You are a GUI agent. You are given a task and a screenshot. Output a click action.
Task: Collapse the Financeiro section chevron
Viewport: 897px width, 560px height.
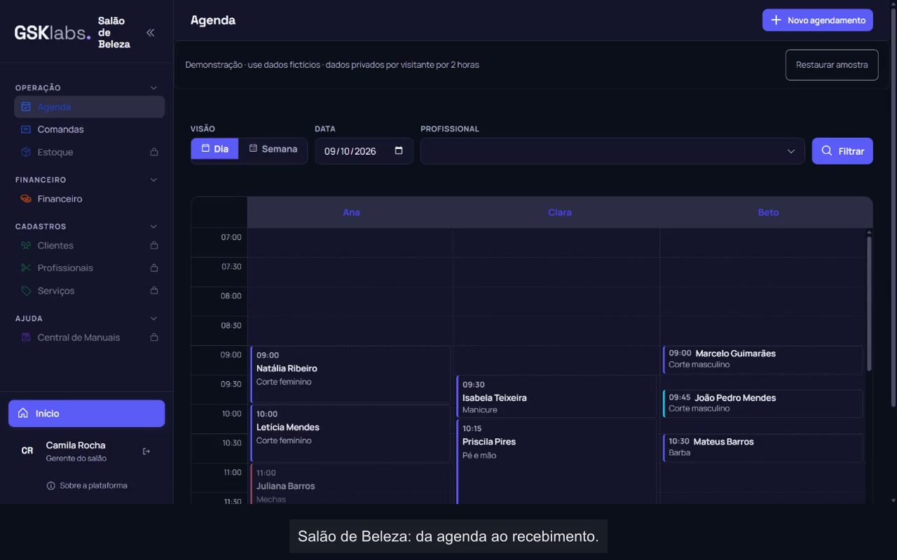154,180
